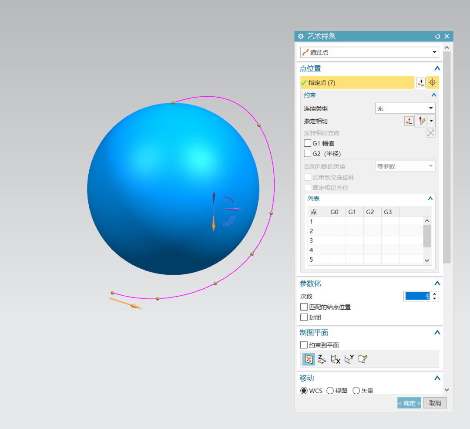
Task: Click the dialog scrollbar down arrow
Action: [x=446, y=390]
